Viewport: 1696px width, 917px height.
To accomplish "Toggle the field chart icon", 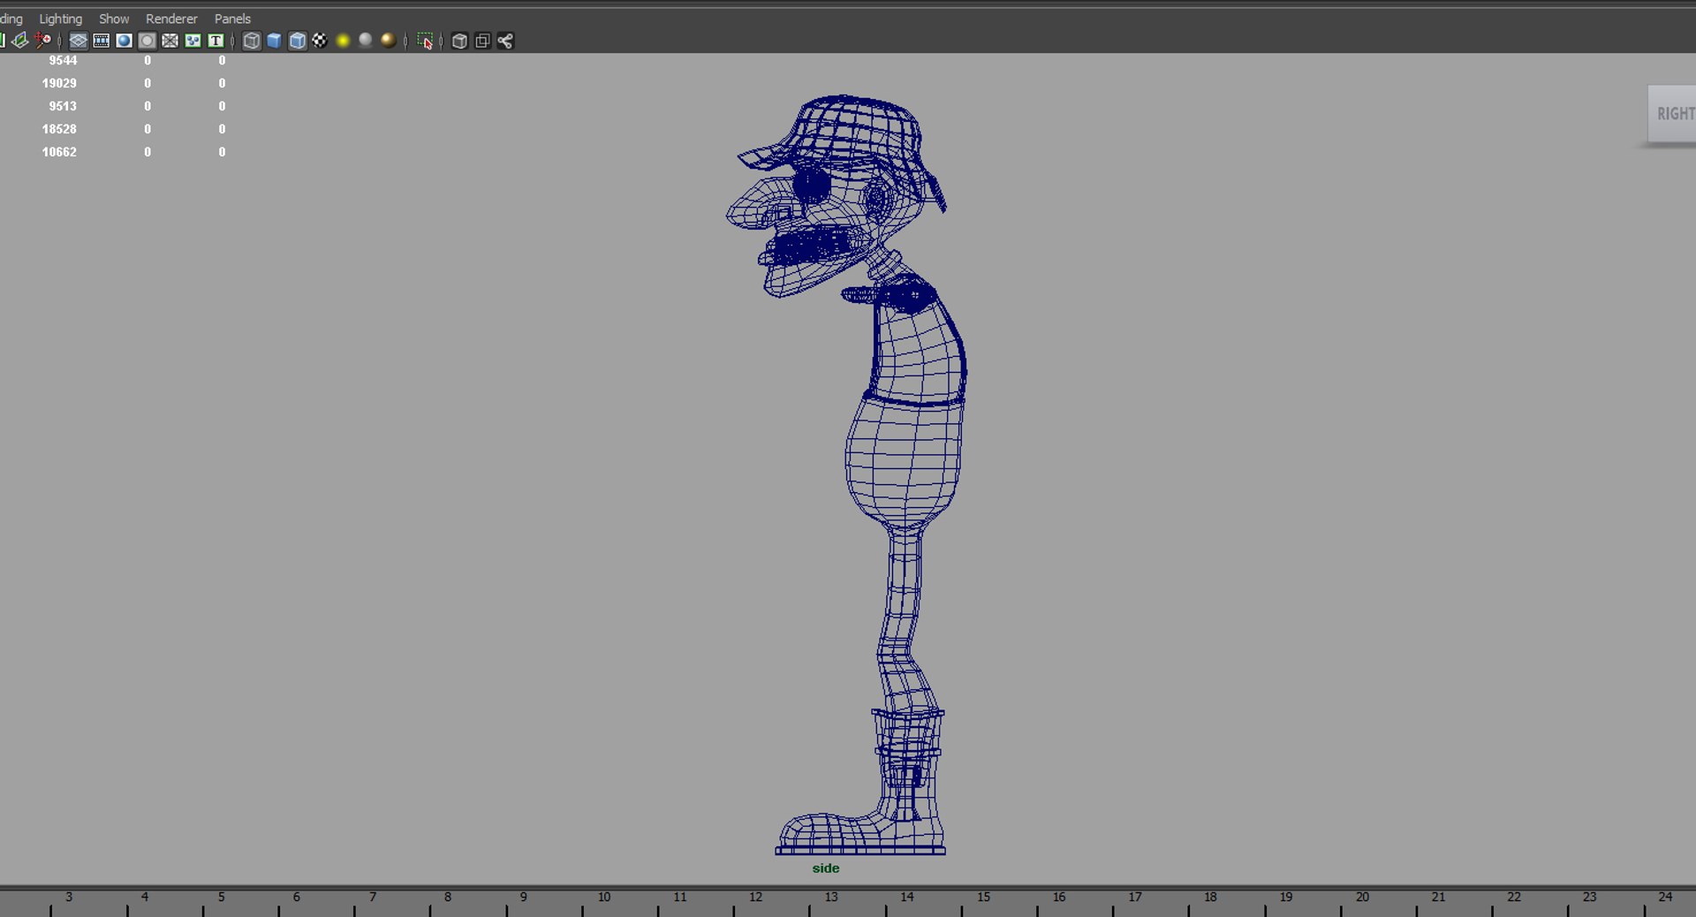I will [x=170, y=41].
